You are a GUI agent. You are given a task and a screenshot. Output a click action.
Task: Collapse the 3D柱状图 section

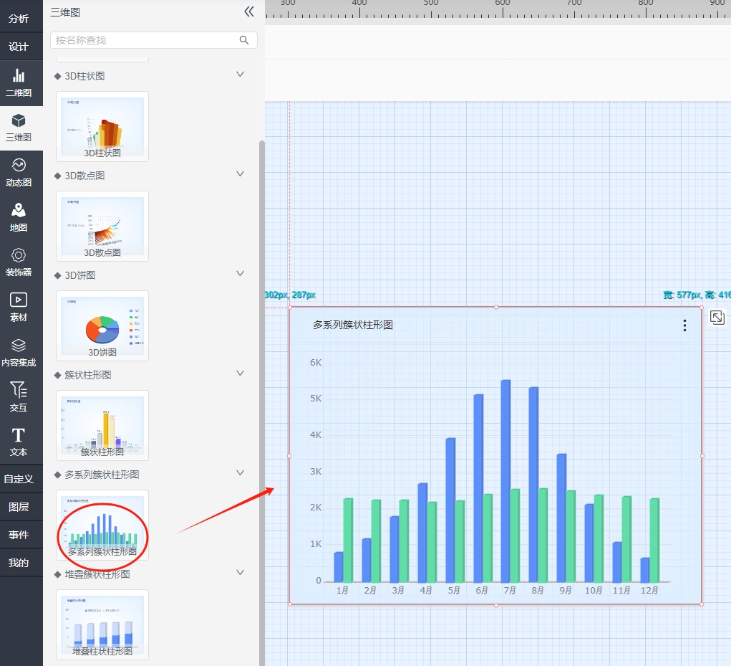click(241, 75)
